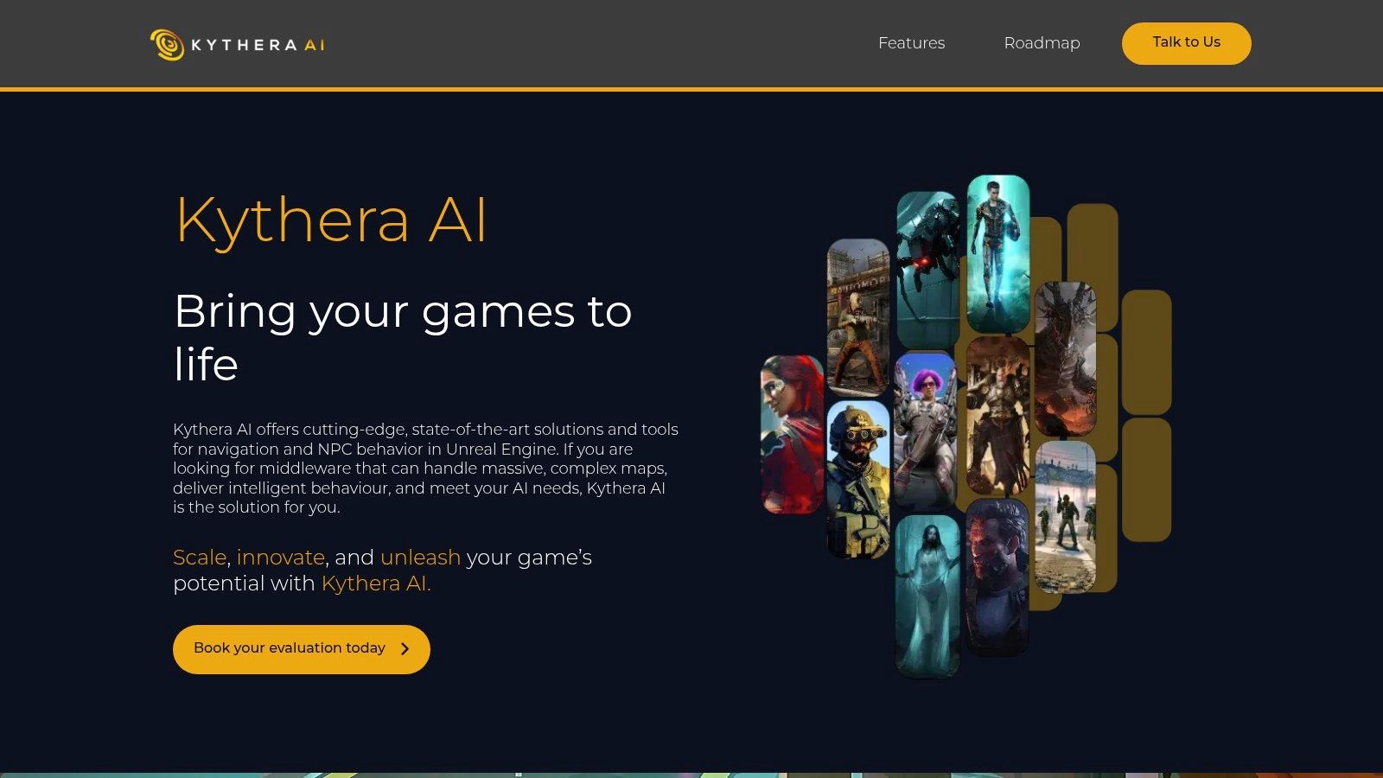Open the Roadmap menu item

pyautogui.click(x=1042, y=43)
